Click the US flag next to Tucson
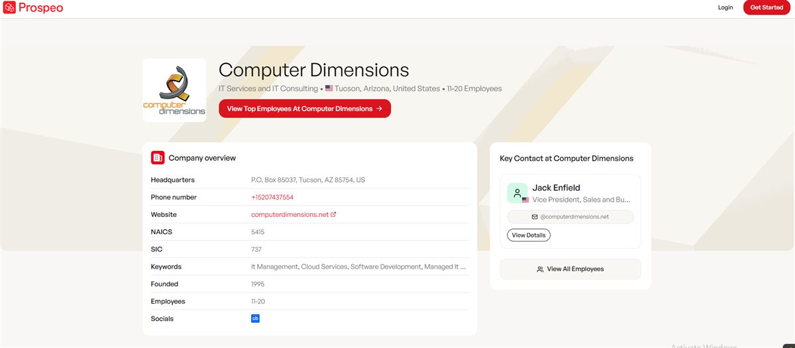The height and width of the screenshot is (348, 795). pyautogui.click(x=329, y=89)
